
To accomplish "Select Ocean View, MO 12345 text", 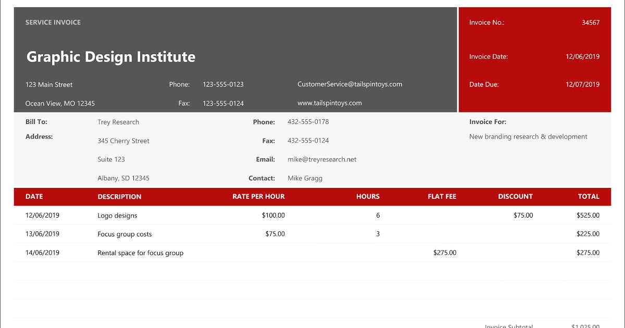I will click(60, 104).
